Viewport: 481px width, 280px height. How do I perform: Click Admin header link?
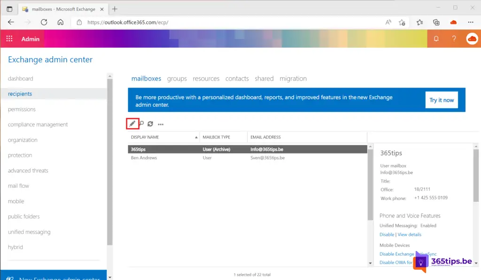click(31, 39)
